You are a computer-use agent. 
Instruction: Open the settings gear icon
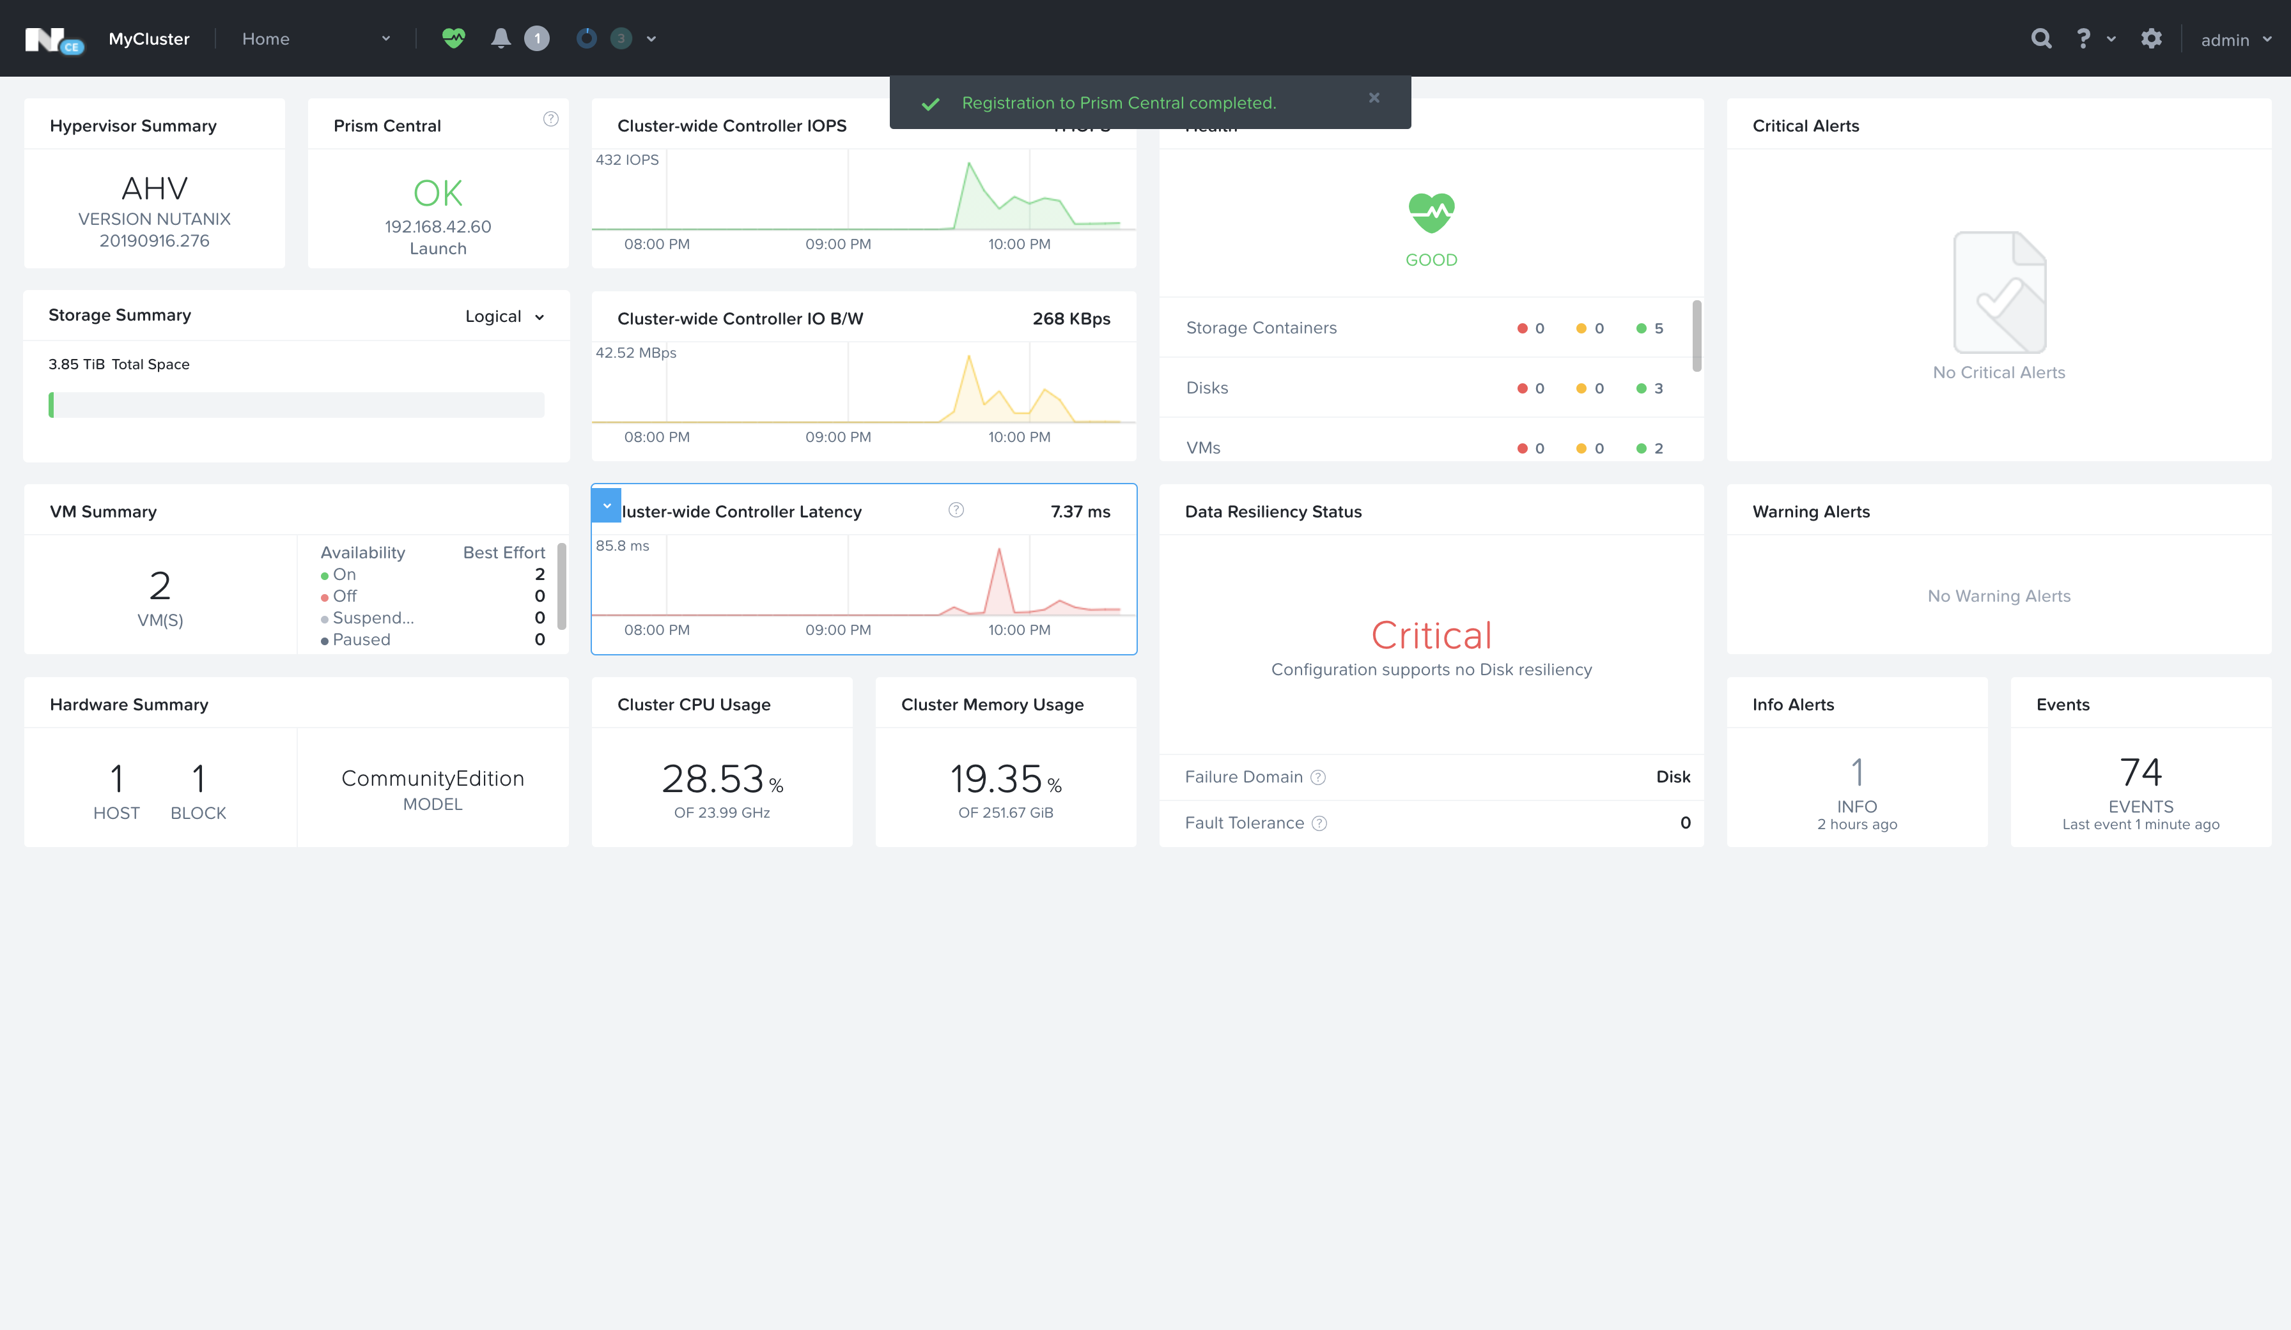coord(2151,38)
